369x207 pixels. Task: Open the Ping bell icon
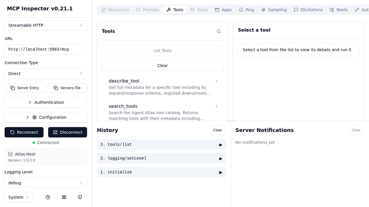pos(241,9)
